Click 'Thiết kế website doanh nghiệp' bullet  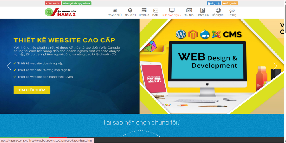40,63
